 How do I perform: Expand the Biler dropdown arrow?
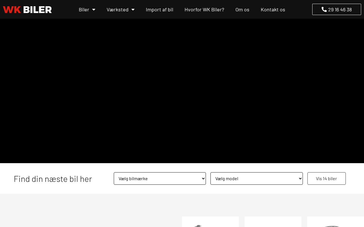pos(94,10)
